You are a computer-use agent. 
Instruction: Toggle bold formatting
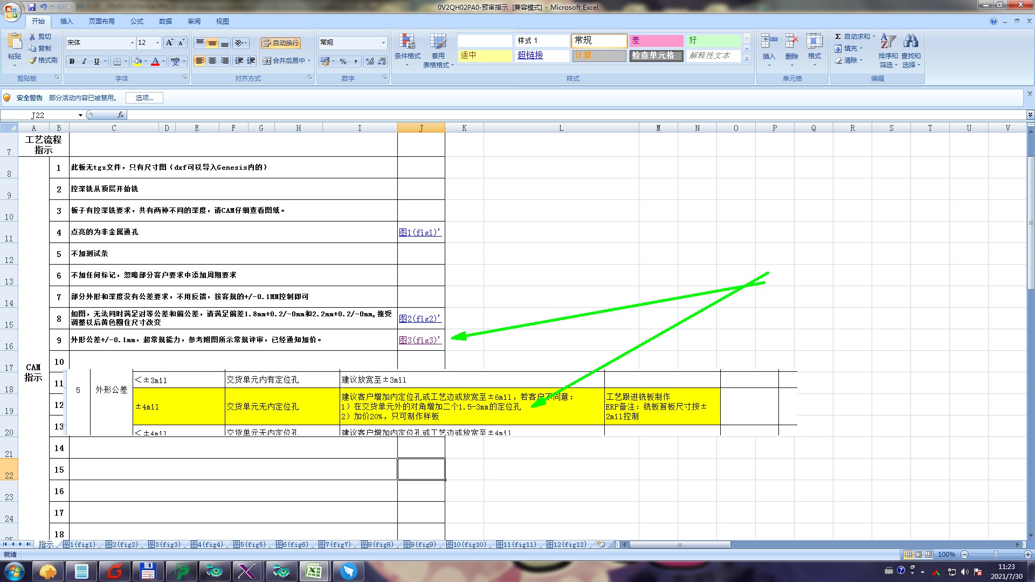coord(72,61)
